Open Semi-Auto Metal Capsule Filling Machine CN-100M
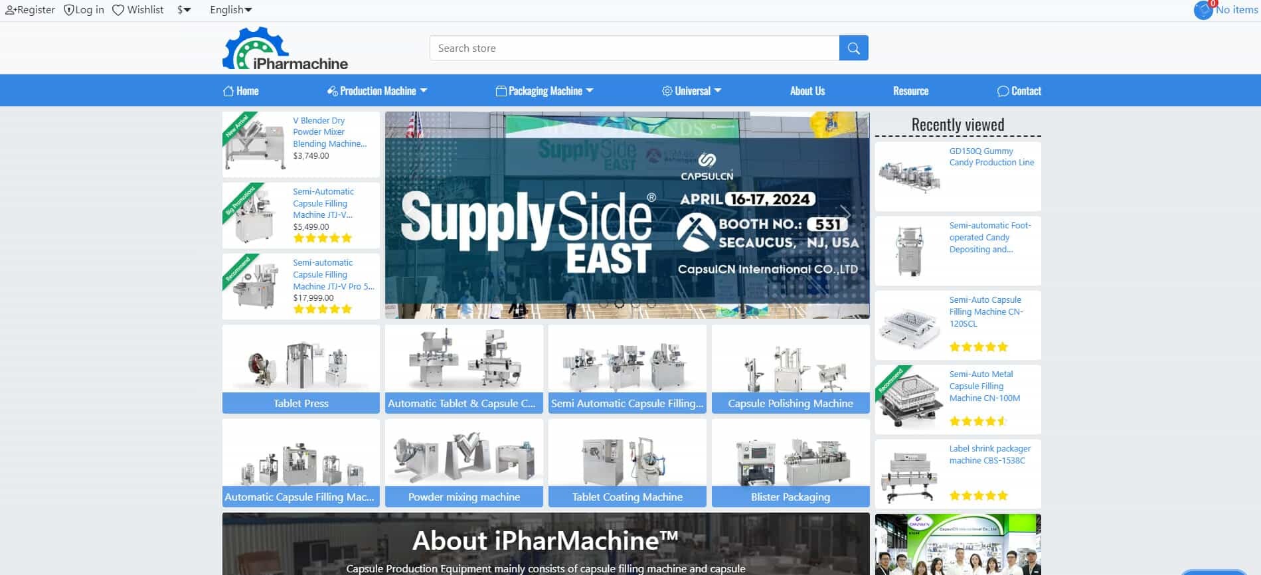The image size is (1261, 575). tap(985, 386)
